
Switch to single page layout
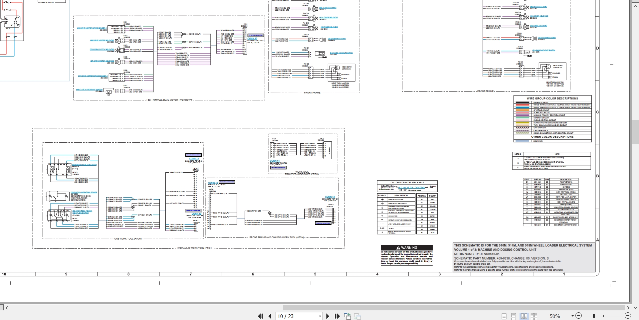pyautogui.click(x=504, y=316)
